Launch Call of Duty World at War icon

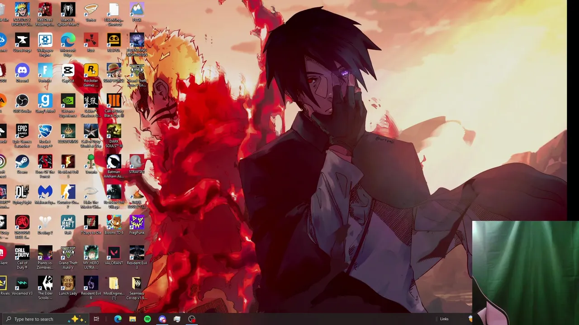(x=91, y=136)
